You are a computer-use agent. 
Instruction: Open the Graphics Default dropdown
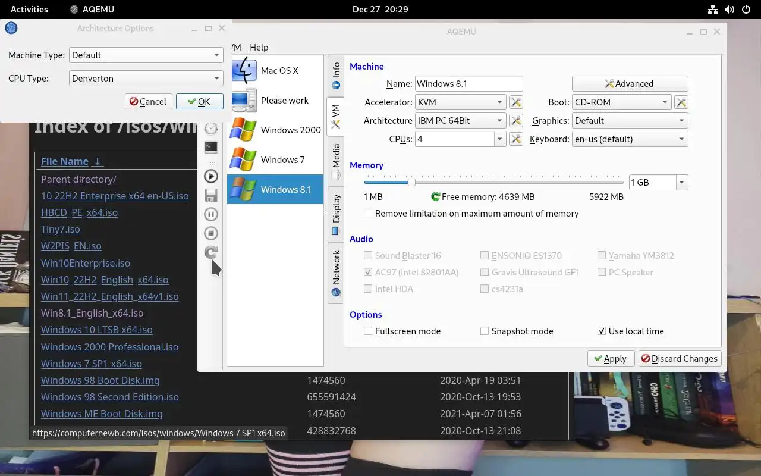coord(630,121)
